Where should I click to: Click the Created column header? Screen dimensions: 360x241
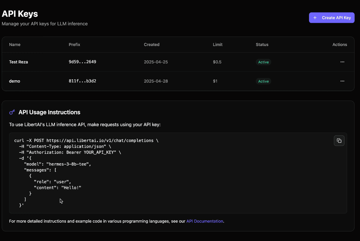(x=151, y=45)
